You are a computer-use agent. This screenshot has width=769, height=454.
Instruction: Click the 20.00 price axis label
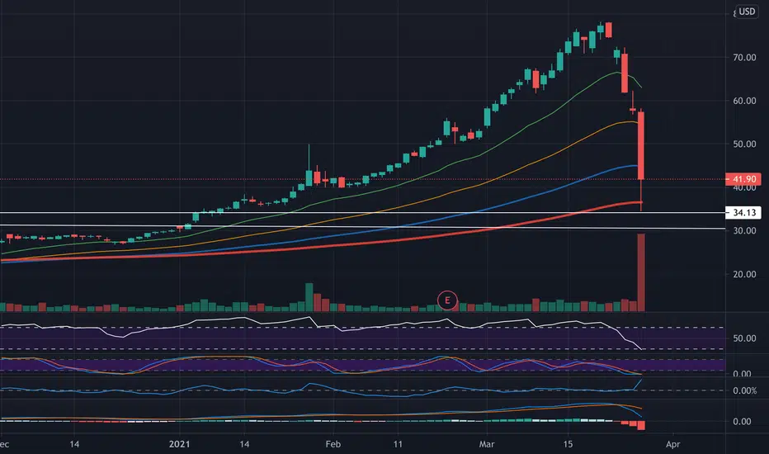coord(744,274)
